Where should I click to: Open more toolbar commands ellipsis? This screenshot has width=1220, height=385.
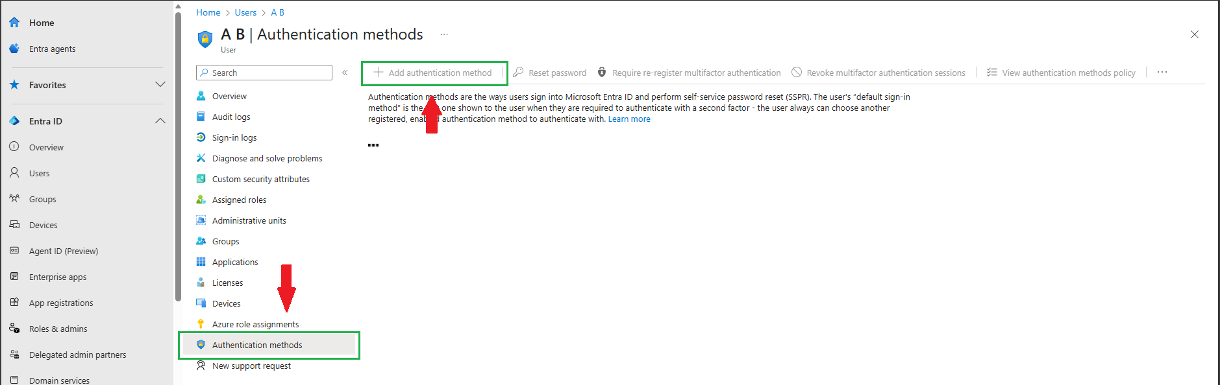click(1162, 72)
